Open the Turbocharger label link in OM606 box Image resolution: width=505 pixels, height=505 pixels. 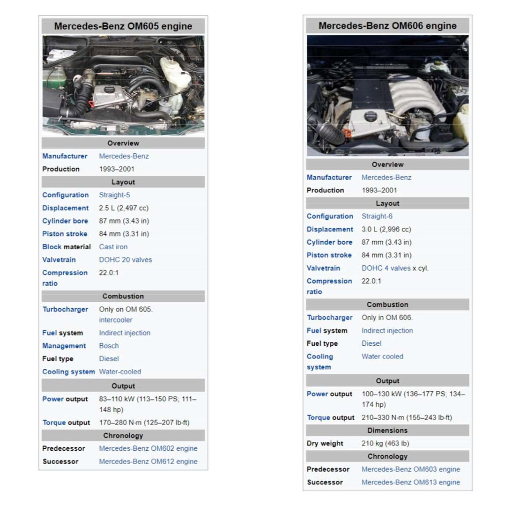(x=329, y=318)
